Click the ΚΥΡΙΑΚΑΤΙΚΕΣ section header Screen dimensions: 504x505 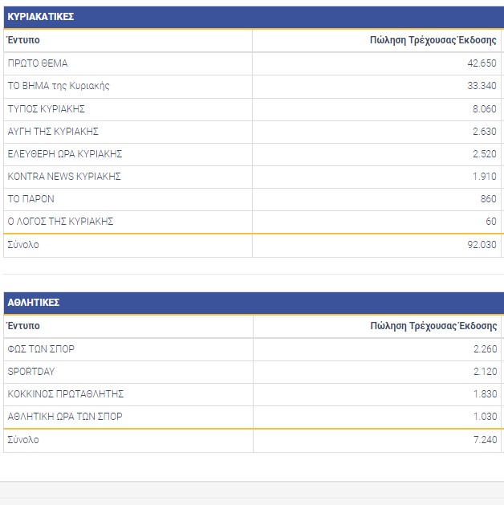(x=42, y=17)
